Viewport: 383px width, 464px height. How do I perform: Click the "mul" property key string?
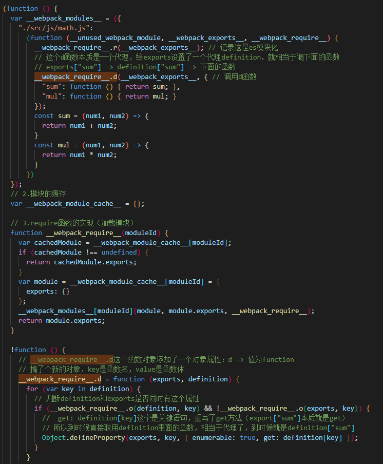click(x=52, y=96)
